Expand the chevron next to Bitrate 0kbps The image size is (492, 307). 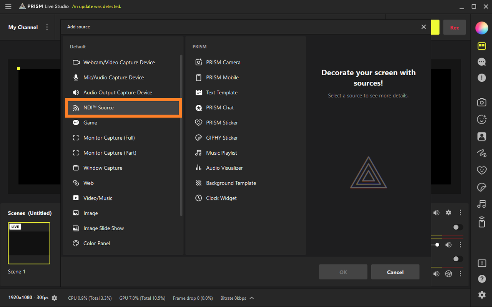(252, 298)
